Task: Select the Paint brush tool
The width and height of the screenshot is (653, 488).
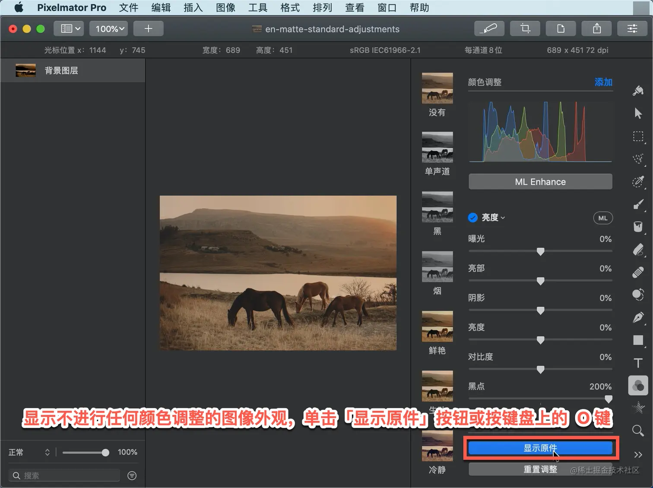Action: point(638,204)
